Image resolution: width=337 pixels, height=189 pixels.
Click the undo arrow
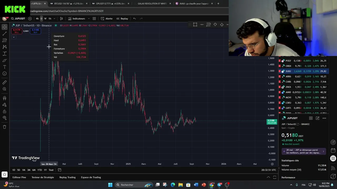click(x=135, y=19)
